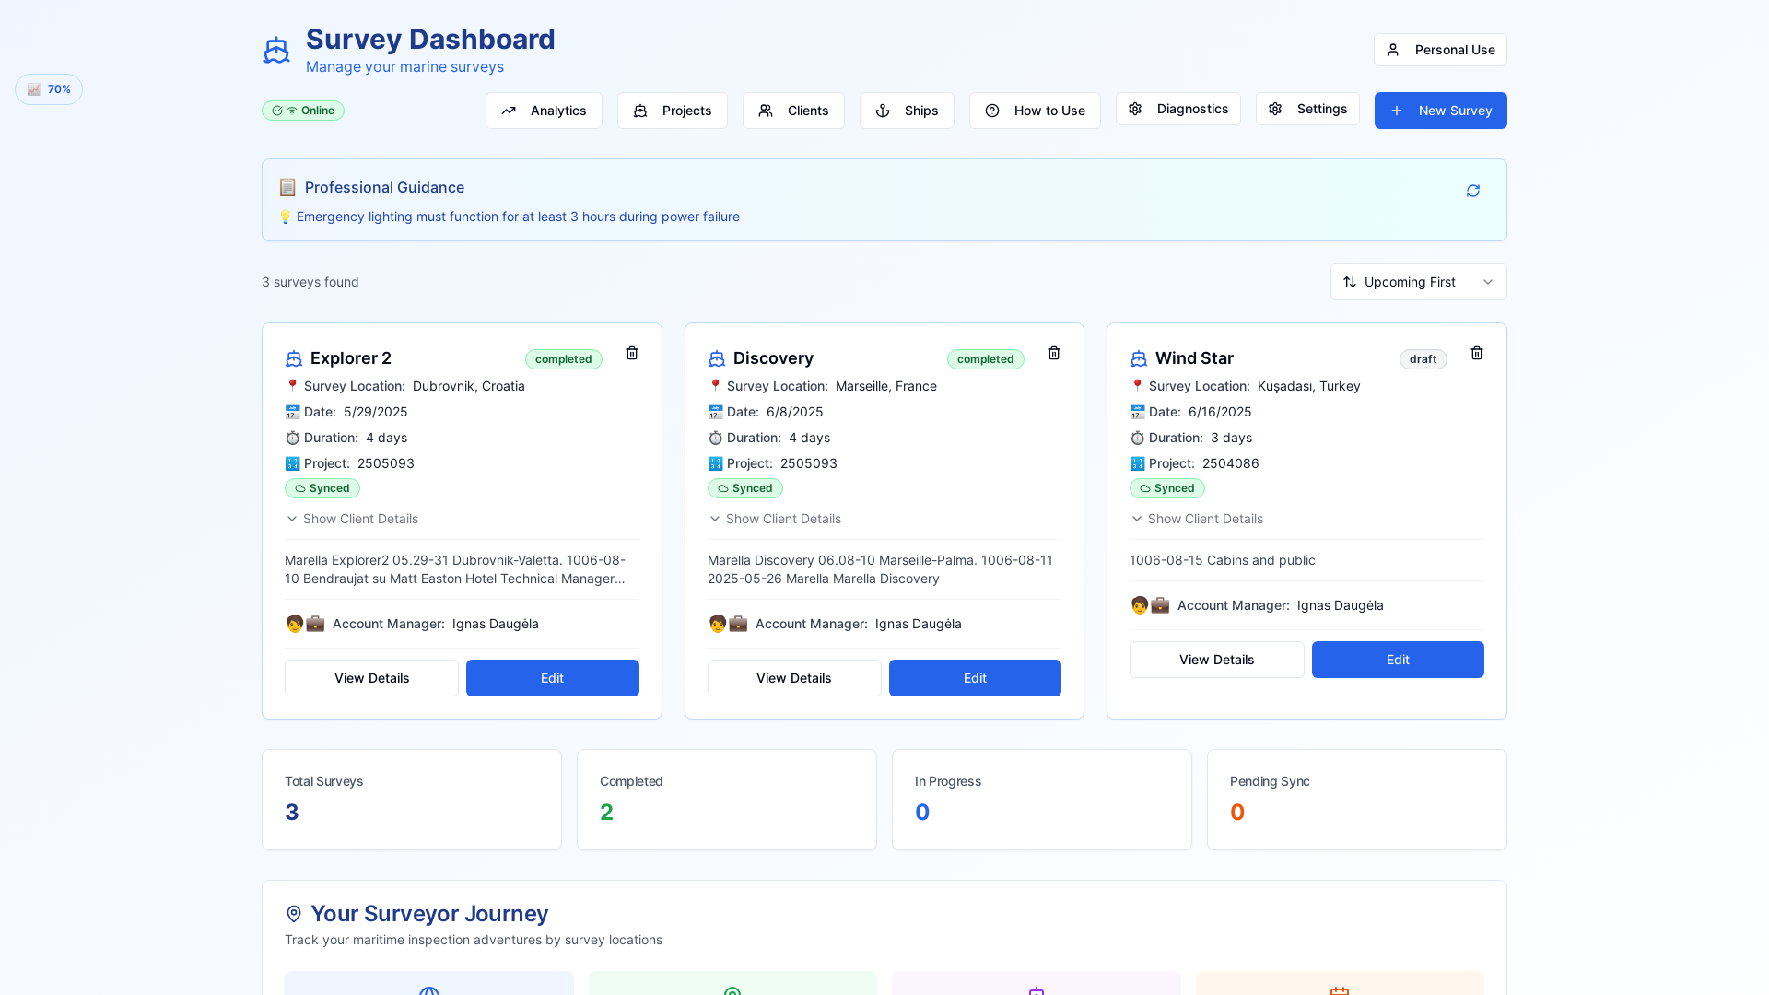Open the 70% progress badge
This screenshot has width=1769, height=995.
pos(49,89)
